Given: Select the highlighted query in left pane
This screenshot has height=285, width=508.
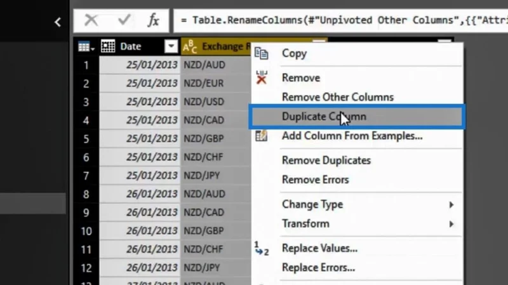Looking at the screenshot, I should click(x=33, y=203).
